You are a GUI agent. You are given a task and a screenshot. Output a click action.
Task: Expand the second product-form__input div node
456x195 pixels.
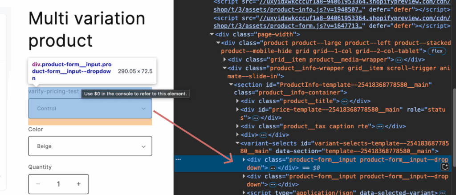[244, 176]
